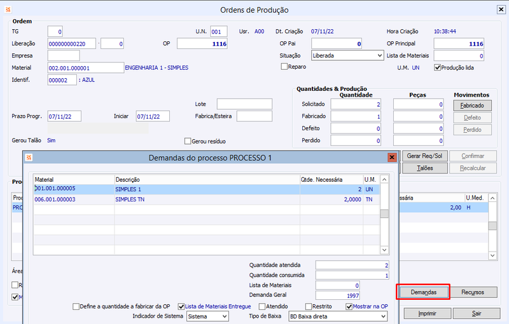This screenshot has height=324, width=509.
Task: Click the Empresa input field
Action: tap(64, 56)
